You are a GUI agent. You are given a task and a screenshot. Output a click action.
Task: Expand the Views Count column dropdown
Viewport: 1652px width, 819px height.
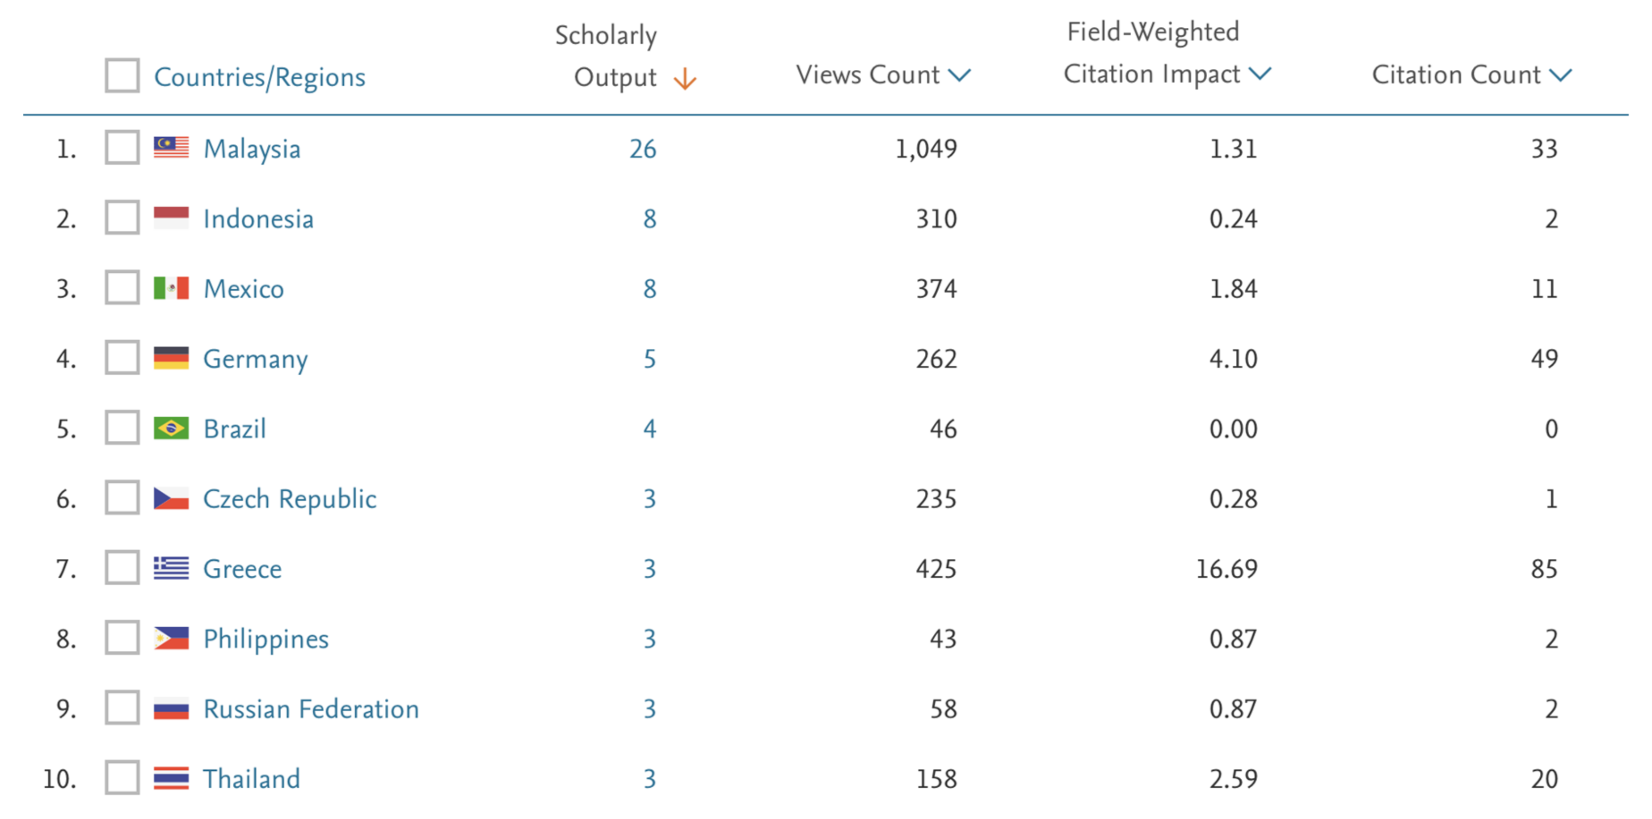click(x=960, y=76)
